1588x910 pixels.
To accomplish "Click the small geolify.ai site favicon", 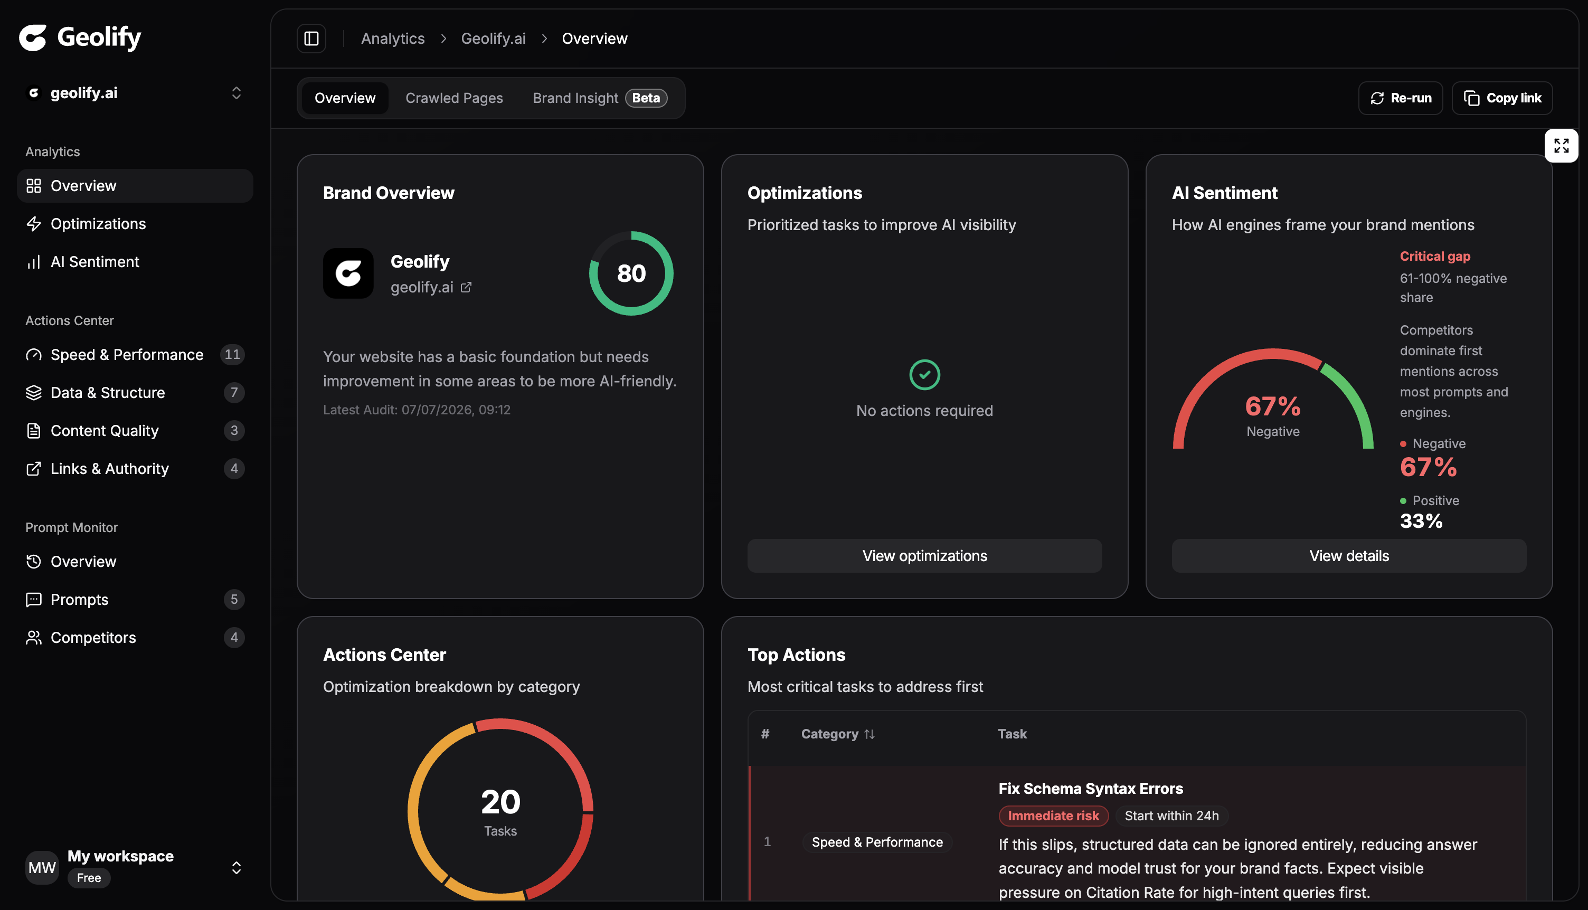I will click(x=34, y=93).
